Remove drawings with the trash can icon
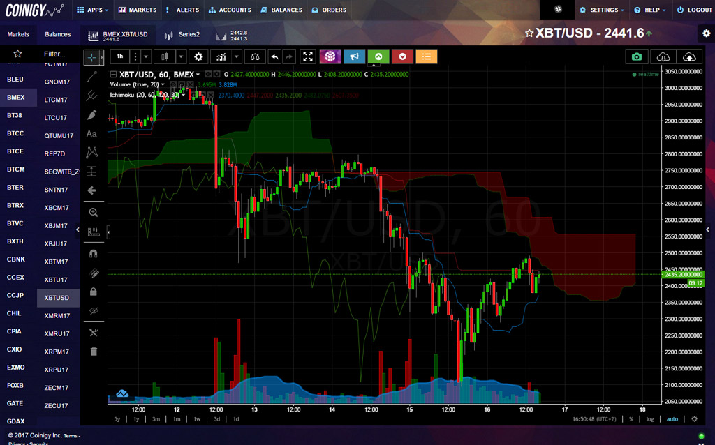 (94, 351)
